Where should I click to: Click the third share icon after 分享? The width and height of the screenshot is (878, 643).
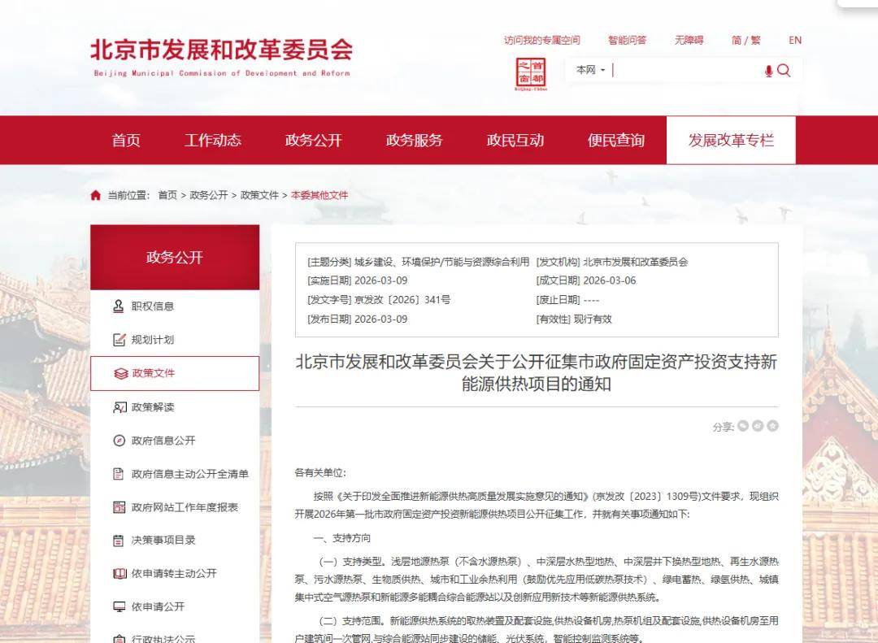[772, 426]
